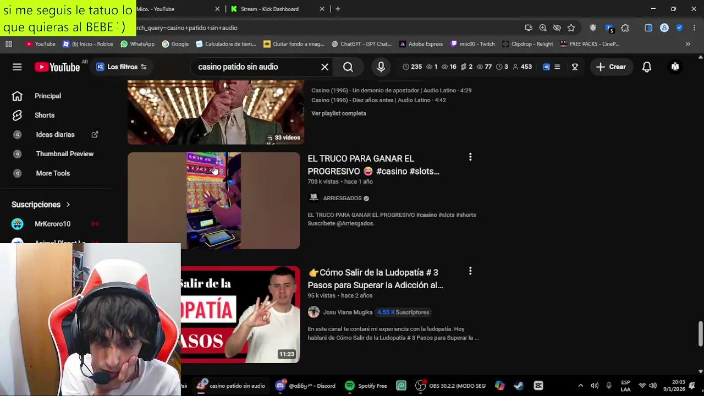
Task: Bookmark this page with the star
Action: point(571,28)
